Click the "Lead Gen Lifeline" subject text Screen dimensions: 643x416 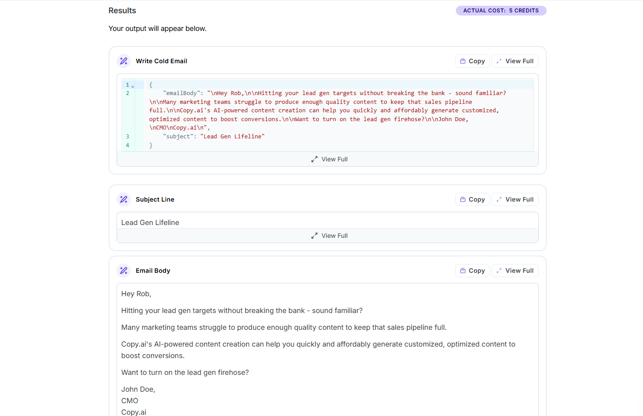[150, 222]
